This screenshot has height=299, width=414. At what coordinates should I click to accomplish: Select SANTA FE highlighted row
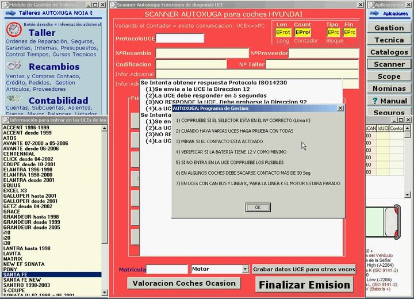tap(52, 275)
